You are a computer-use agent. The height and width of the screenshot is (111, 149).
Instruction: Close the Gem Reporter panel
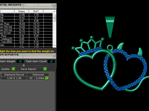pyautogui.click(x=54, y=56)
